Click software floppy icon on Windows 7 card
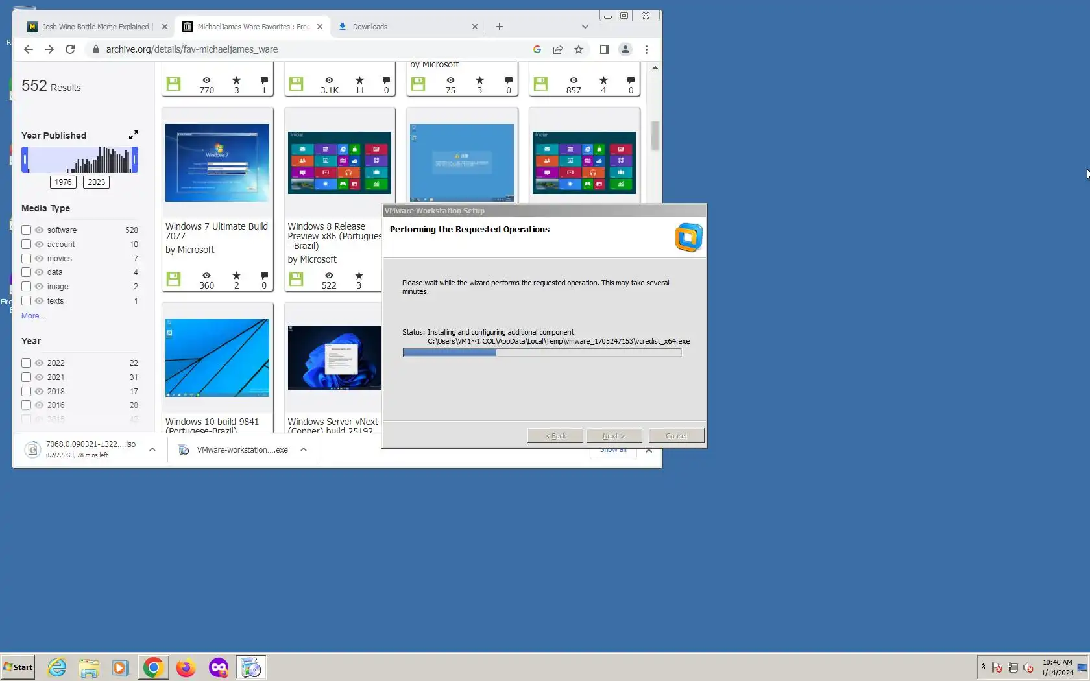 coord(173,280)
